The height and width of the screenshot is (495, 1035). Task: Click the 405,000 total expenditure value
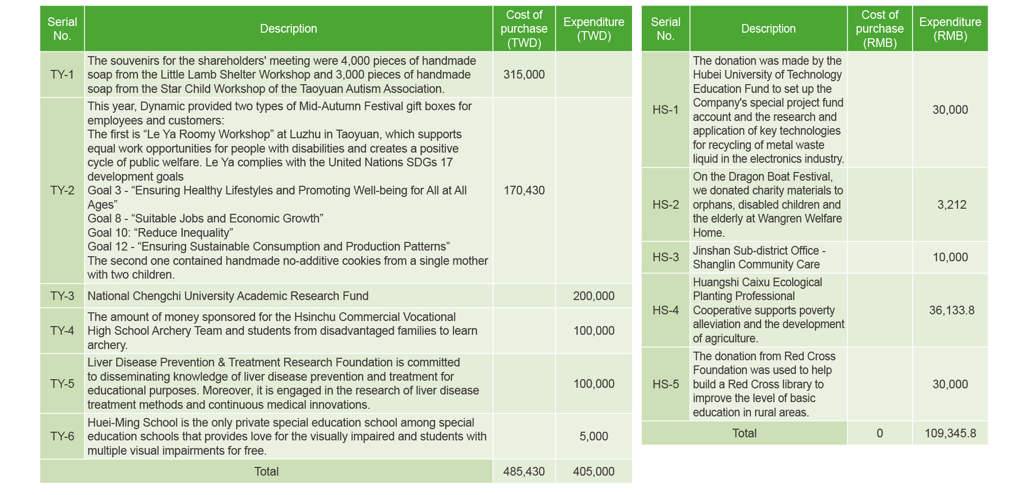(594, 472)
